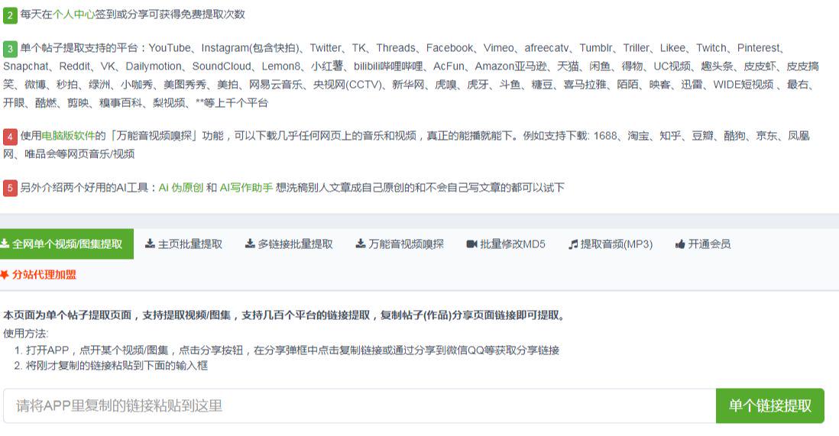Focus the link paste input field

tap(360, 406)
